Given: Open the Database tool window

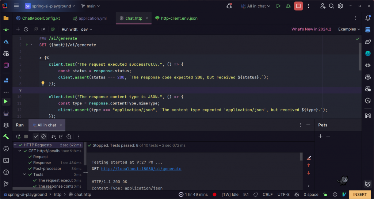Looking at the screenshot, I should click(368, 30).
